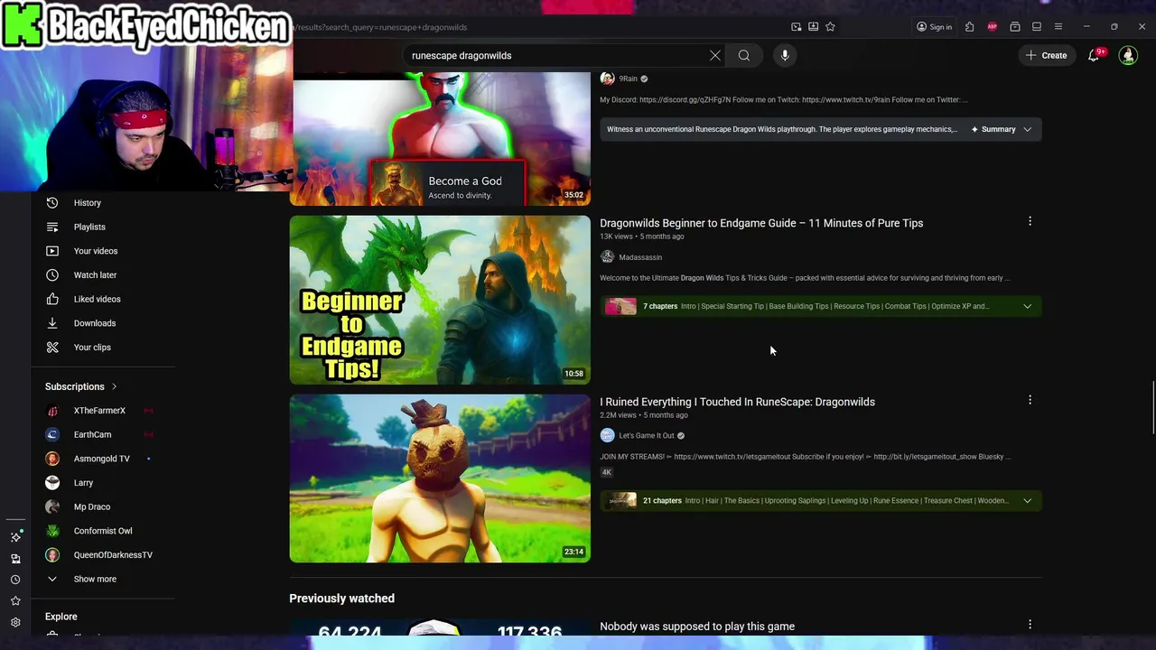Open the browser sidebar history clock icon
Screen dimensions: 1156x650
15,580
